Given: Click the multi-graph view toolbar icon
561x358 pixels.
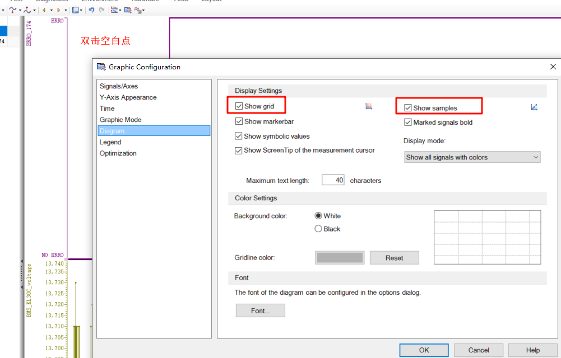Looking at the screenshot, I should click(x=114, y=10).
